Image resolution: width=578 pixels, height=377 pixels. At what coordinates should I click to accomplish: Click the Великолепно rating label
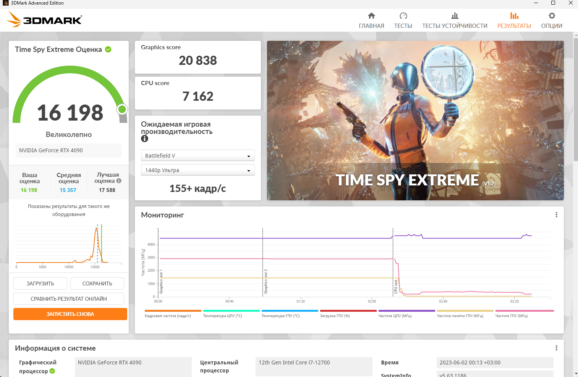(x=69, y=134)
